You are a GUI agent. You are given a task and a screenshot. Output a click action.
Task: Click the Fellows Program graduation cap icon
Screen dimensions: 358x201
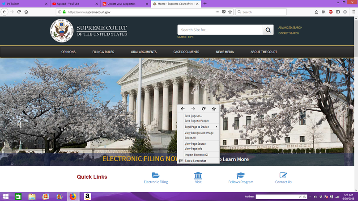[241, 175]
